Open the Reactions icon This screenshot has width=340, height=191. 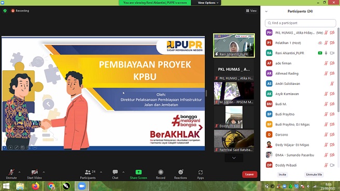pos(180,172)
